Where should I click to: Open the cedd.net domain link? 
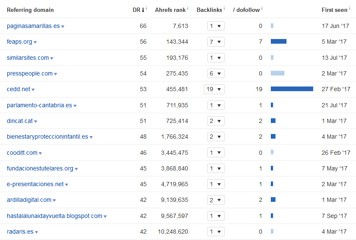(18, 89)
